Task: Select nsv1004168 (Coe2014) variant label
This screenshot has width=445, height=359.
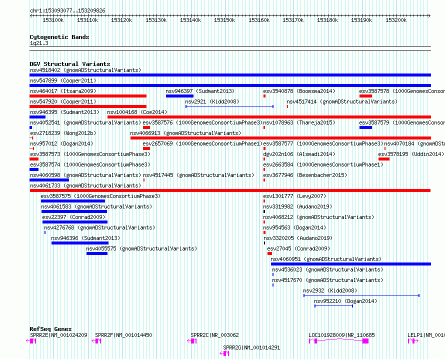Action: [137, 112]
